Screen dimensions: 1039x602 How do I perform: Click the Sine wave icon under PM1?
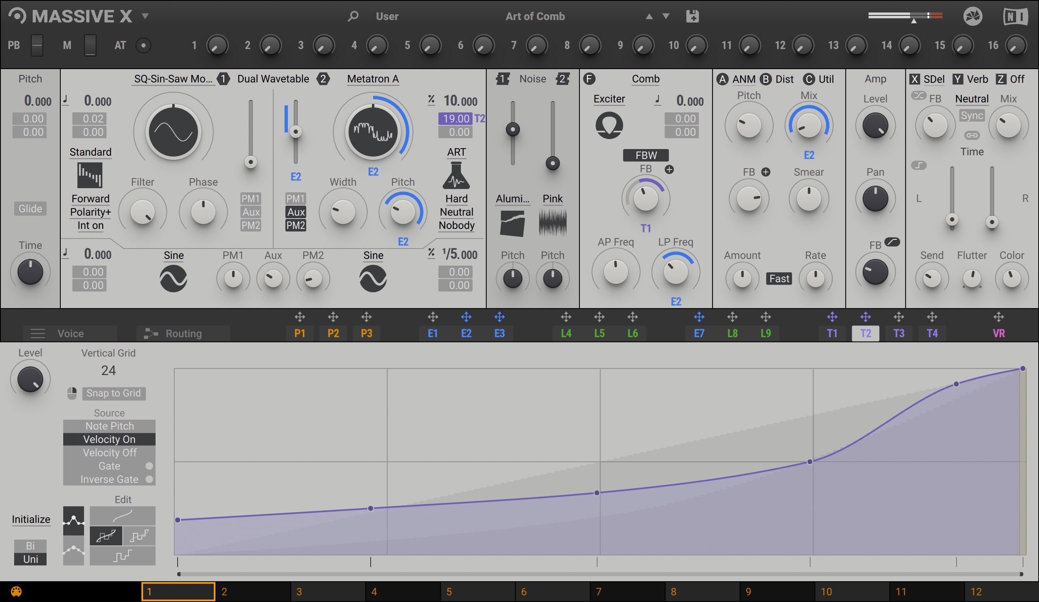(x=173, y=279)
